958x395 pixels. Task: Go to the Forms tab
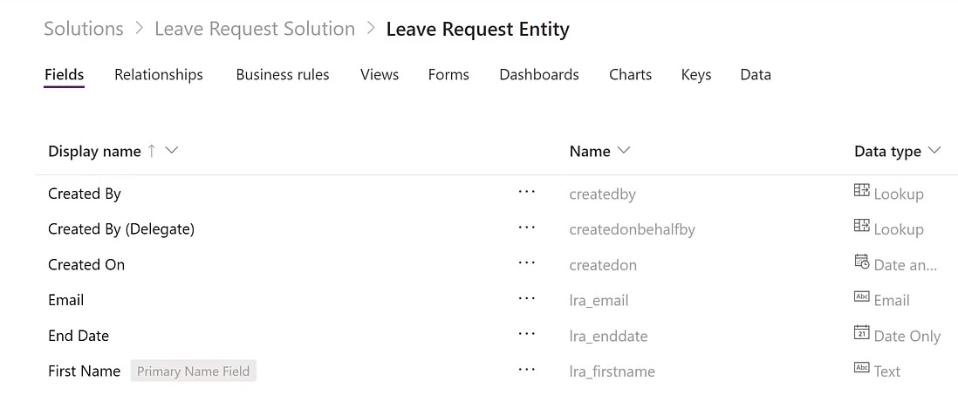448,74
